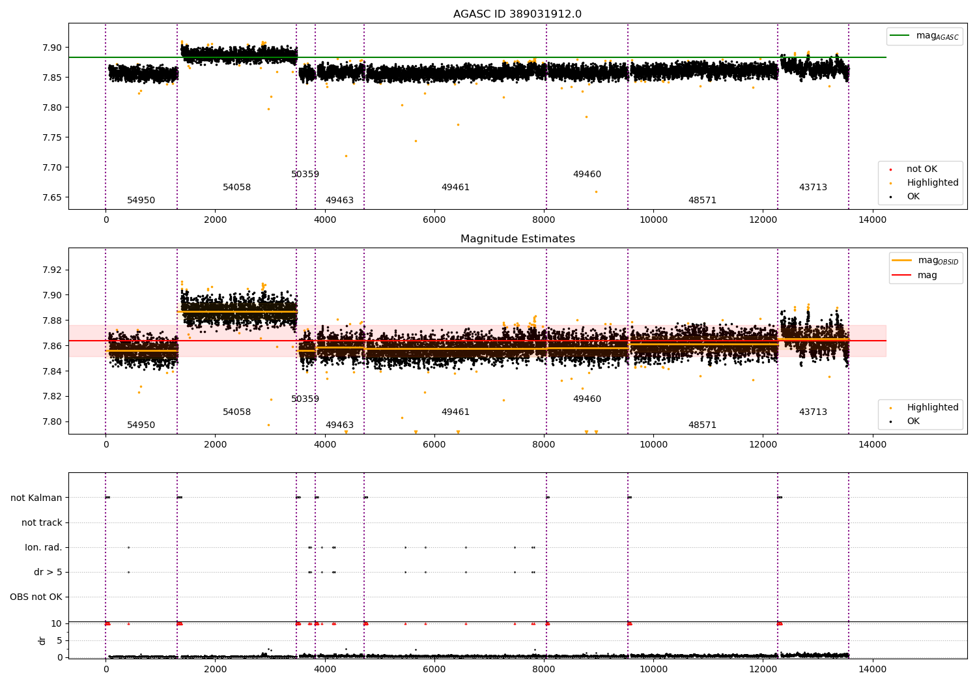
Task: Click the 10000 x-tick of middle plot
Action: tap(653, 444)
